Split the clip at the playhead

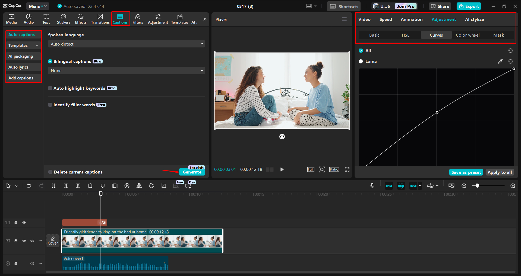(x=53, y=186)
